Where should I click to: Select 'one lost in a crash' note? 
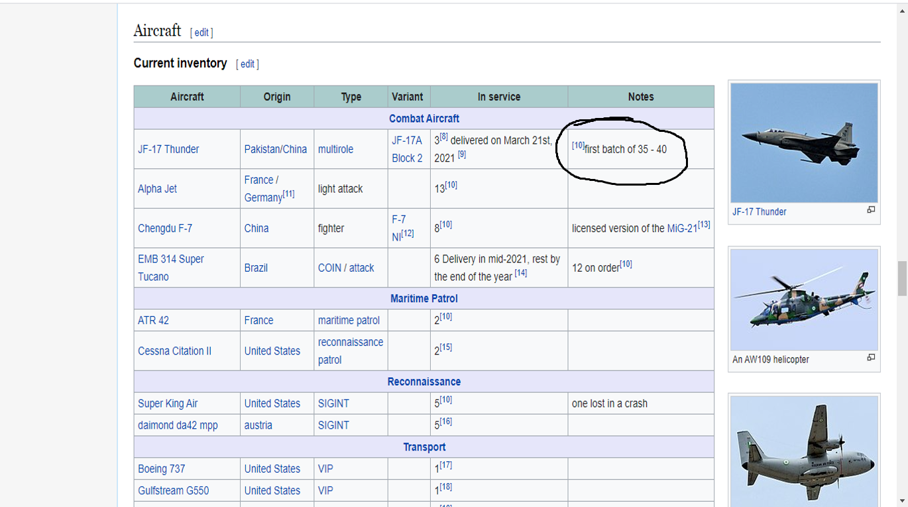(610, 404)
